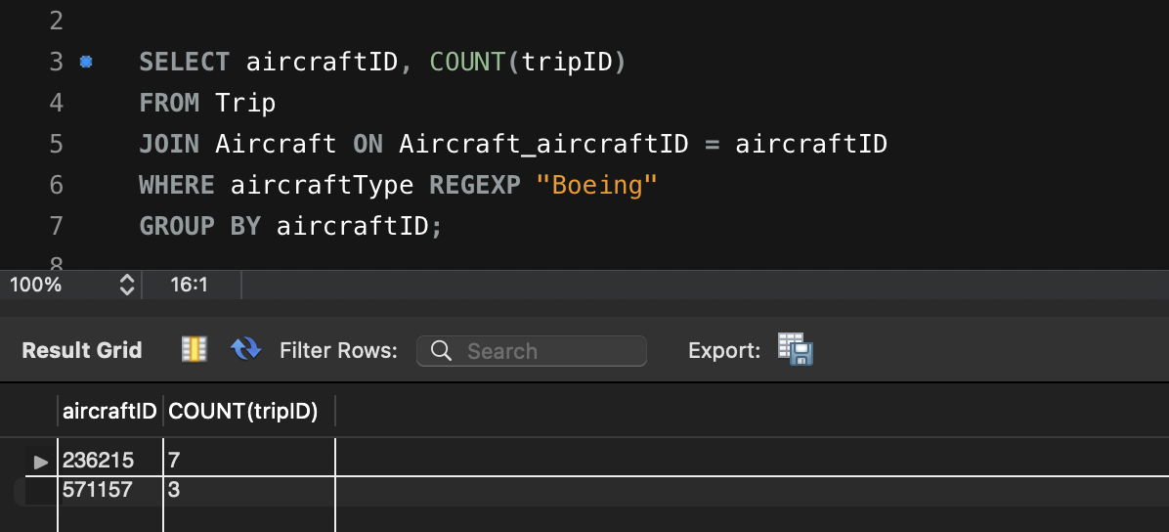Click the REGEXP keyword on line 6

click(475, 185)
